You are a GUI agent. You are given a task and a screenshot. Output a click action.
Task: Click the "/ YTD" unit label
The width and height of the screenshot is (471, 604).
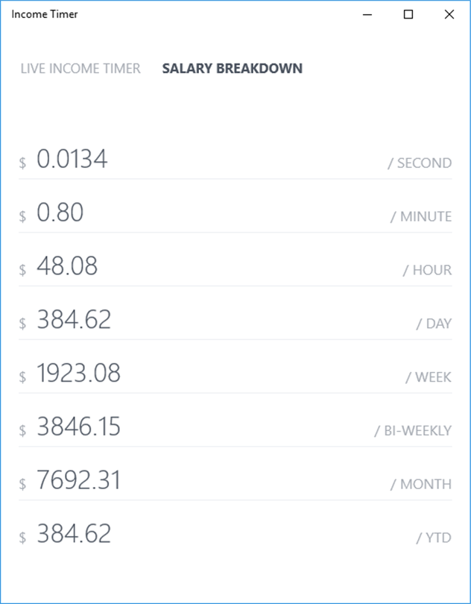(434, 538)
